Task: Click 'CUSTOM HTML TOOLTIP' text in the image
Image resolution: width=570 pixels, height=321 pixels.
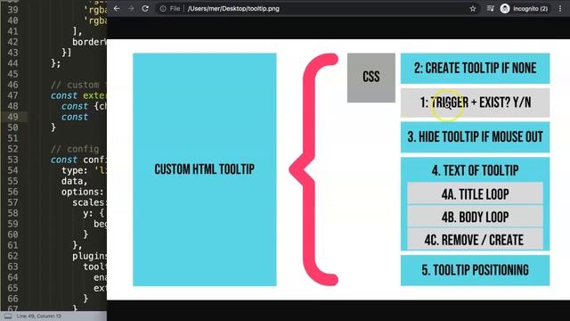Action: pos(204,169)
